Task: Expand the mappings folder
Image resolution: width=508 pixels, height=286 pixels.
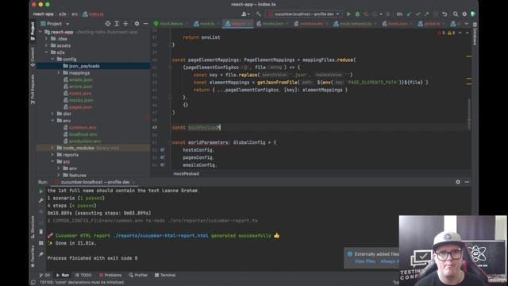Action: point(59,72)
